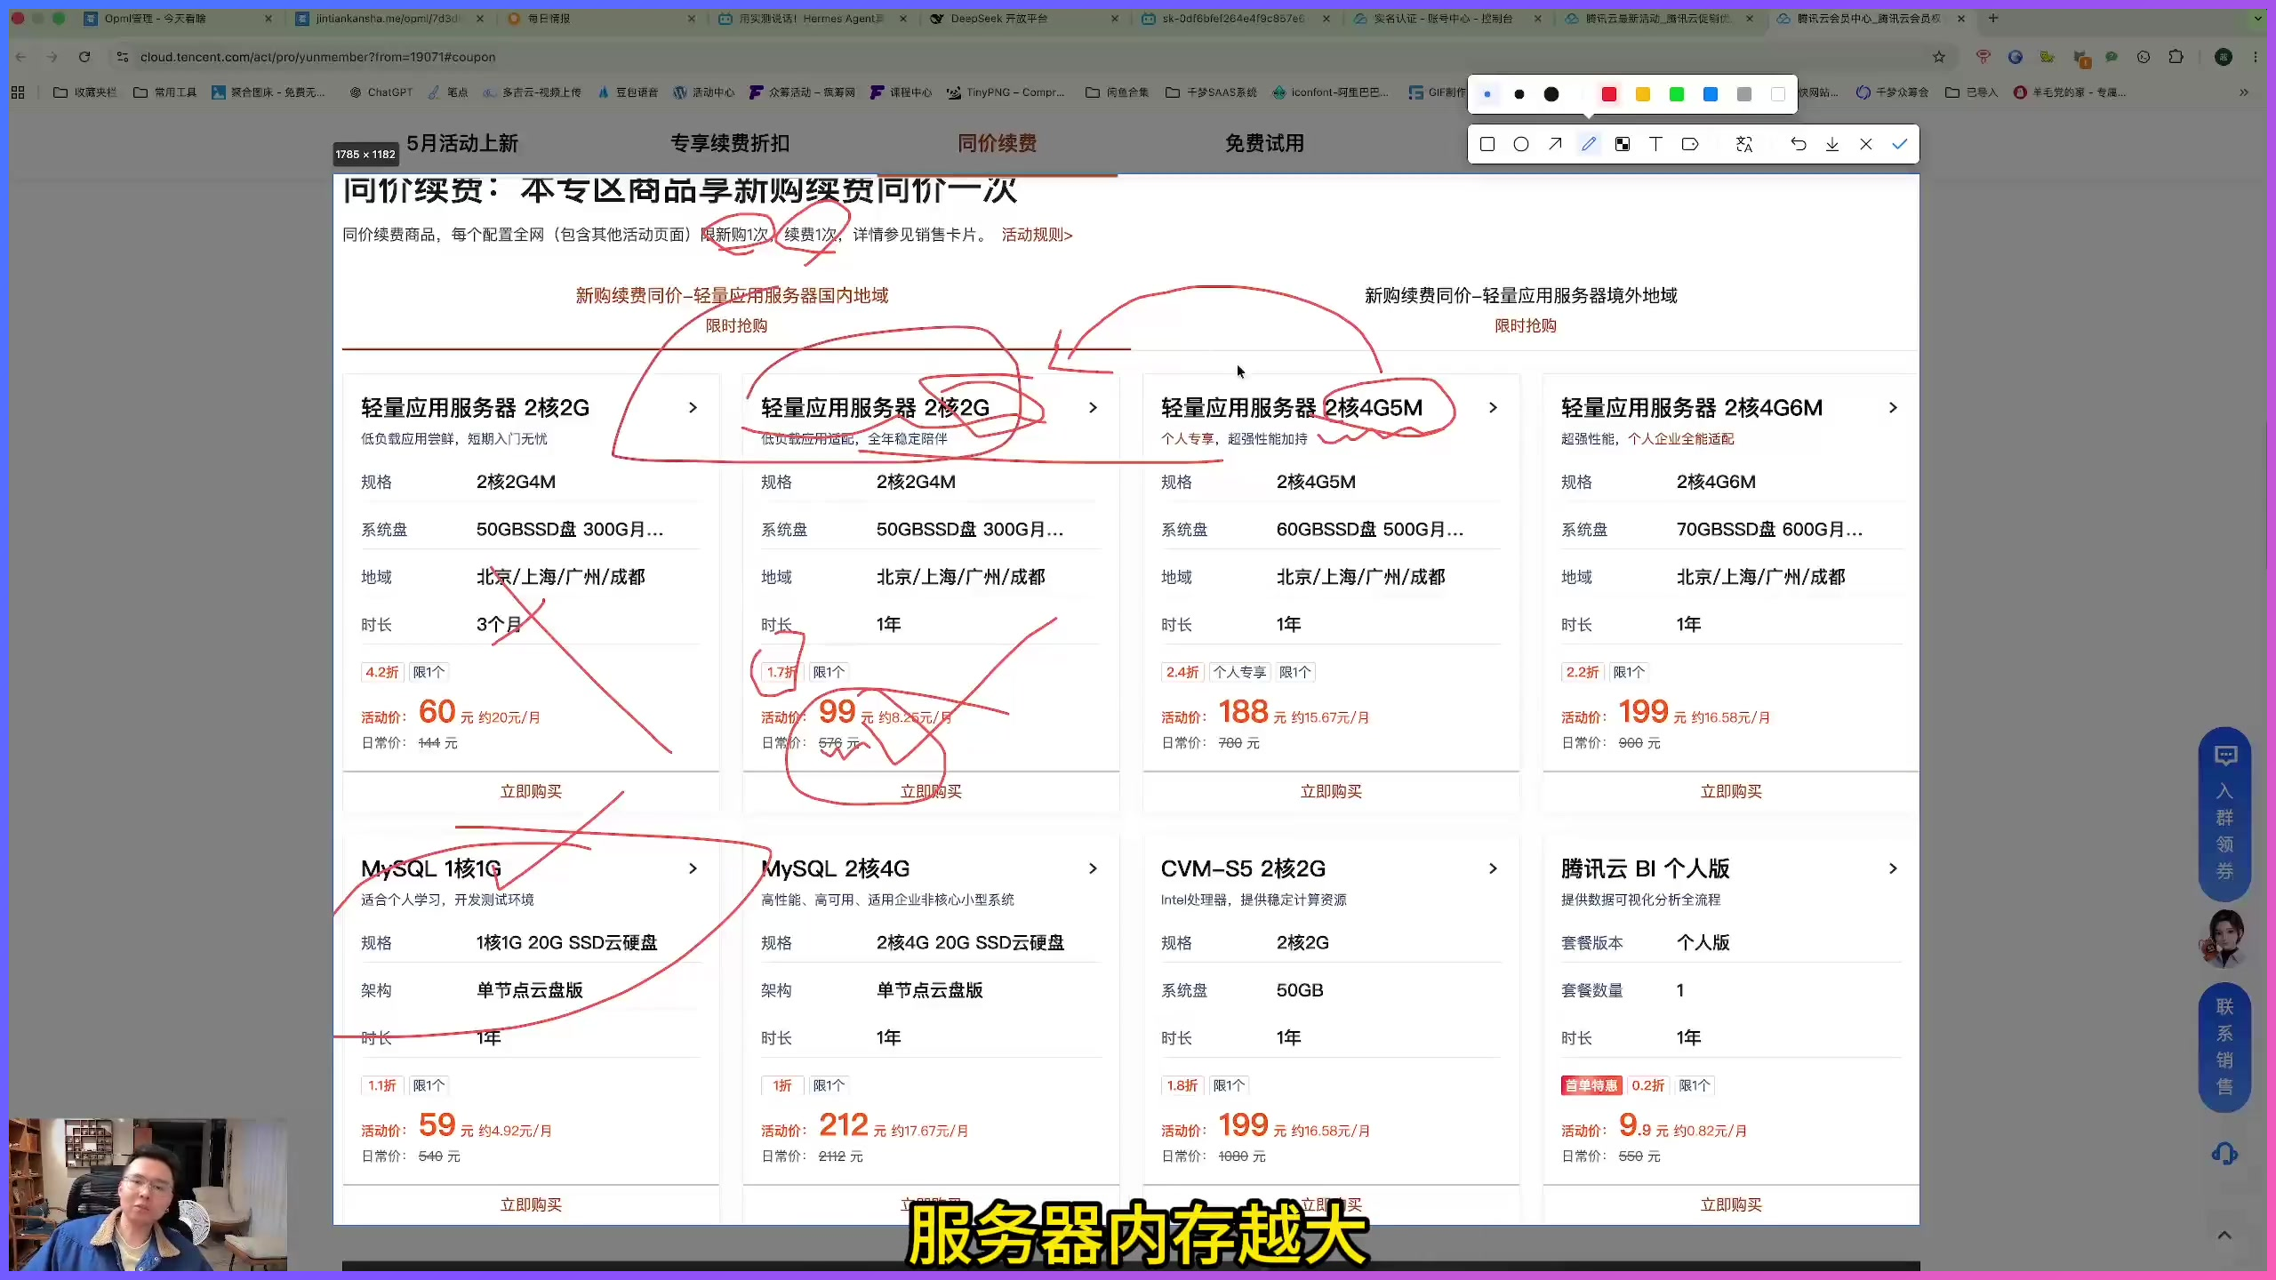Open the 同价续费 navigation tab
This screenshot has height=1280, width=2276.
point(997,143)
